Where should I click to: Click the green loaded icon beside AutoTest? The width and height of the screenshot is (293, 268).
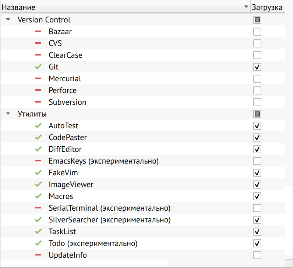38,126
